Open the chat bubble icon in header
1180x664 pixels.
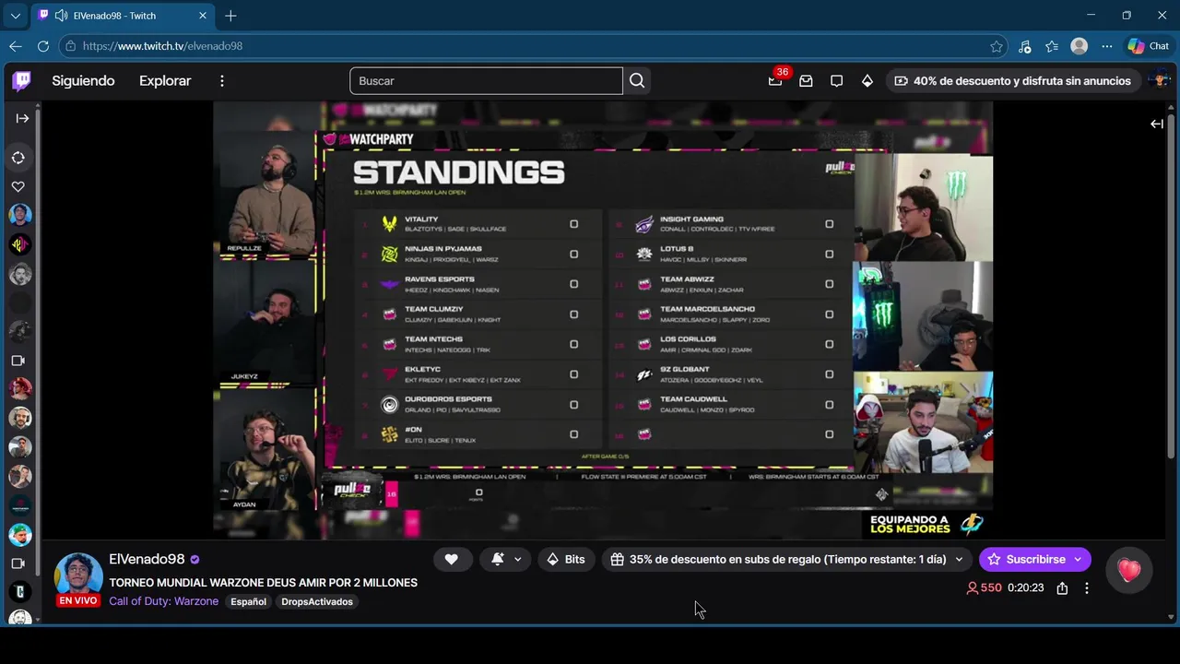coord(836,81)
